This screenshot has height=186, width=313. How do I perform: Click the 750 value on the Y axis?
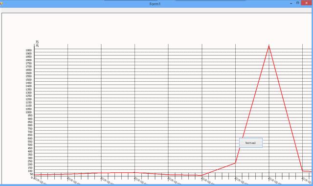30,129
